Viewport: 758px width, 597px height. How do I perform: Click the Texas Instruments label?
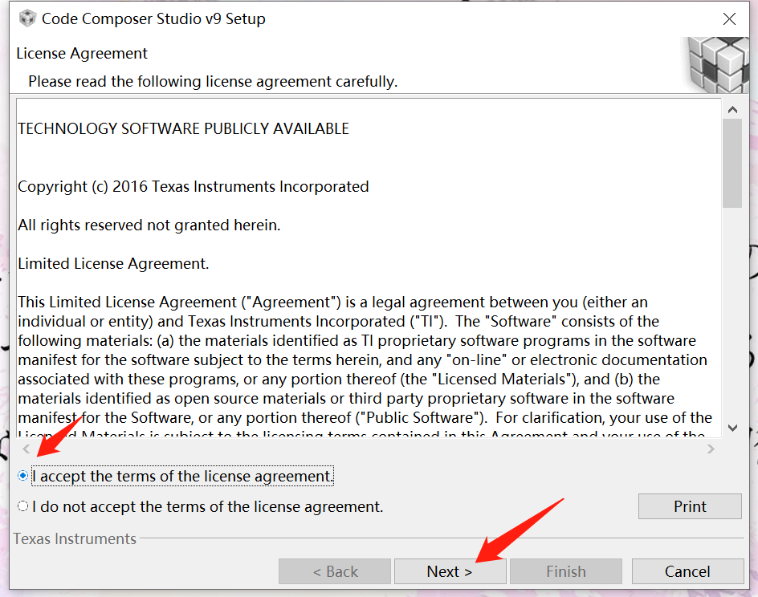click(x=75, y=538)
